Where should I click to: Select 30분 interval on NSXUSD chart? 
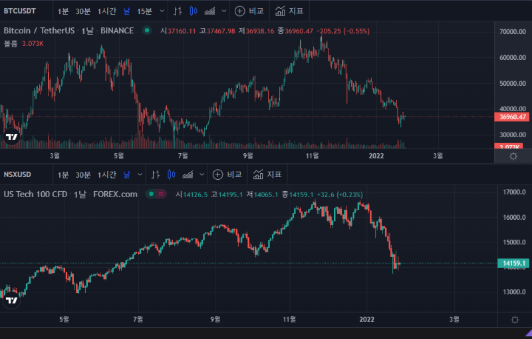[82, 175]
